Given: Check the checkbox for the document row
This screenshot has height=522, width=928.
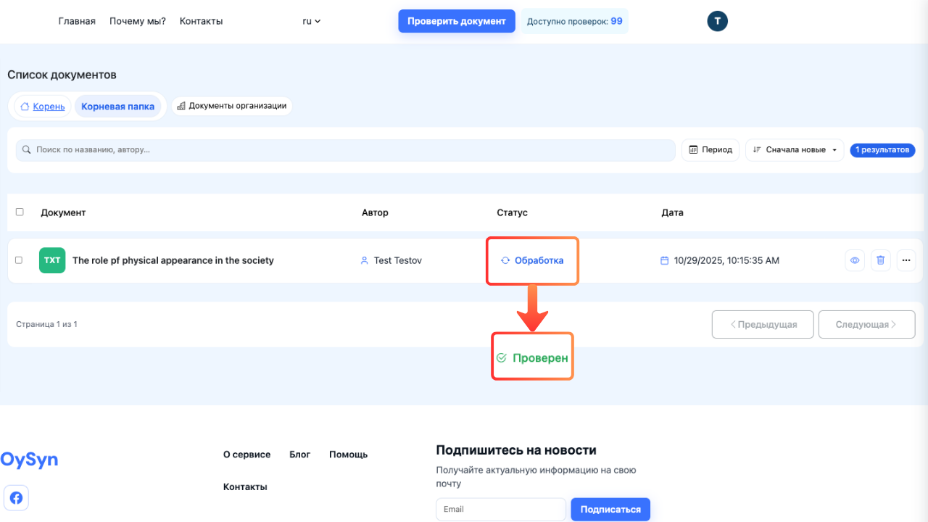Looking at the screenshot, I should click(20, 260).
